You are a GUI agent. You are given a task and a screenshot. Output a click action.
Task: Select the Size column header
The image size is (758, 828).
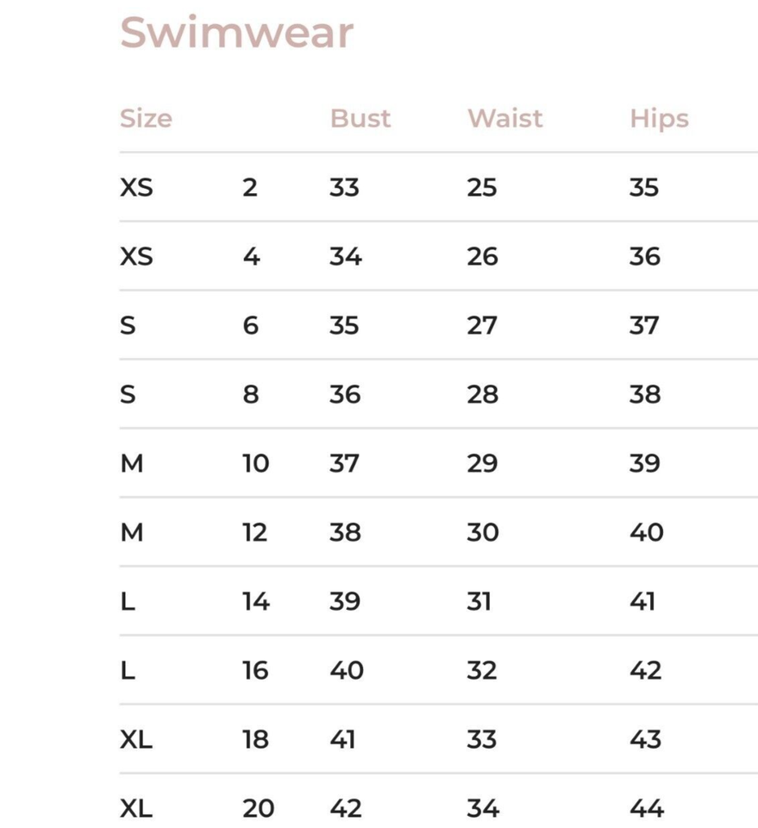(x=146, y=118)
